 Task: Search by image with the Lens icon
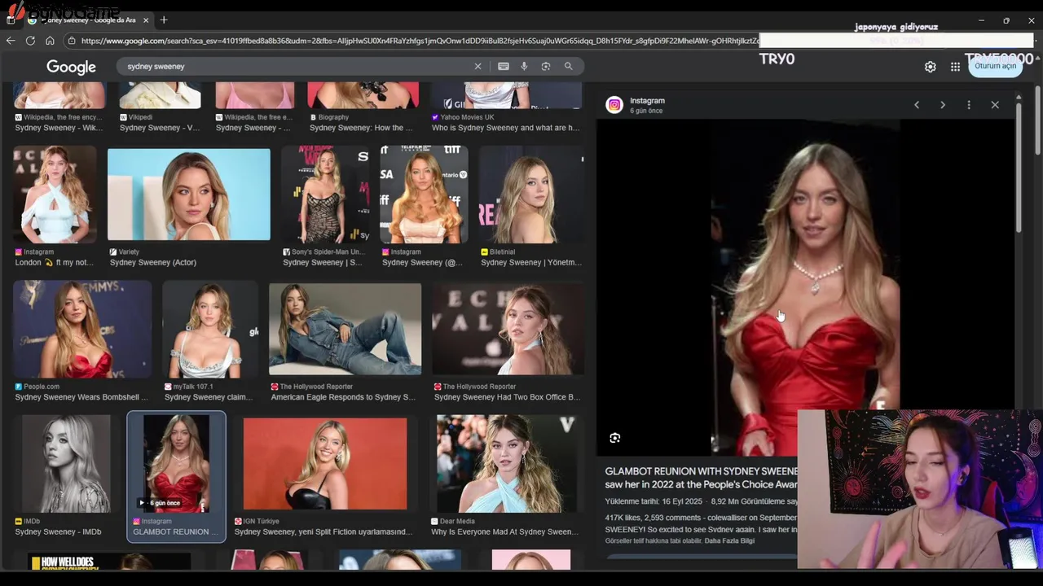click(546, 66)
